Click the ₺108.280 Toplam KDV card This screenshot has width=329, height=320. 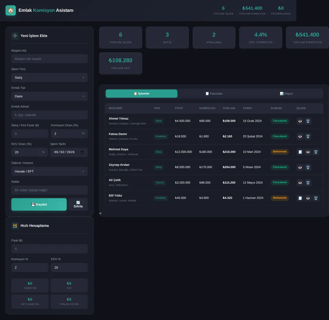121,64
